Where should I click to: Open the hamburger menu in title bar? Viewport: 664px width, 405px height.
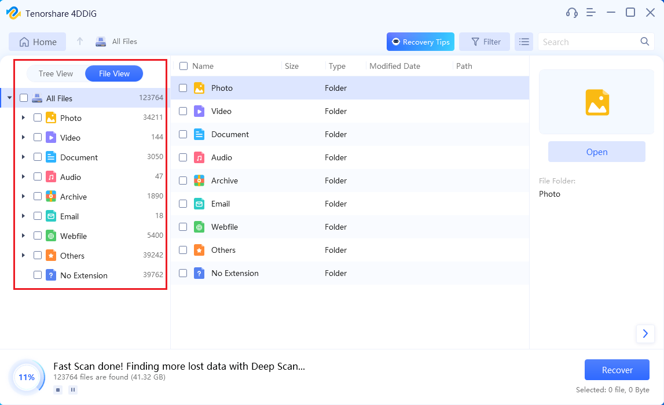coord(590,12)
